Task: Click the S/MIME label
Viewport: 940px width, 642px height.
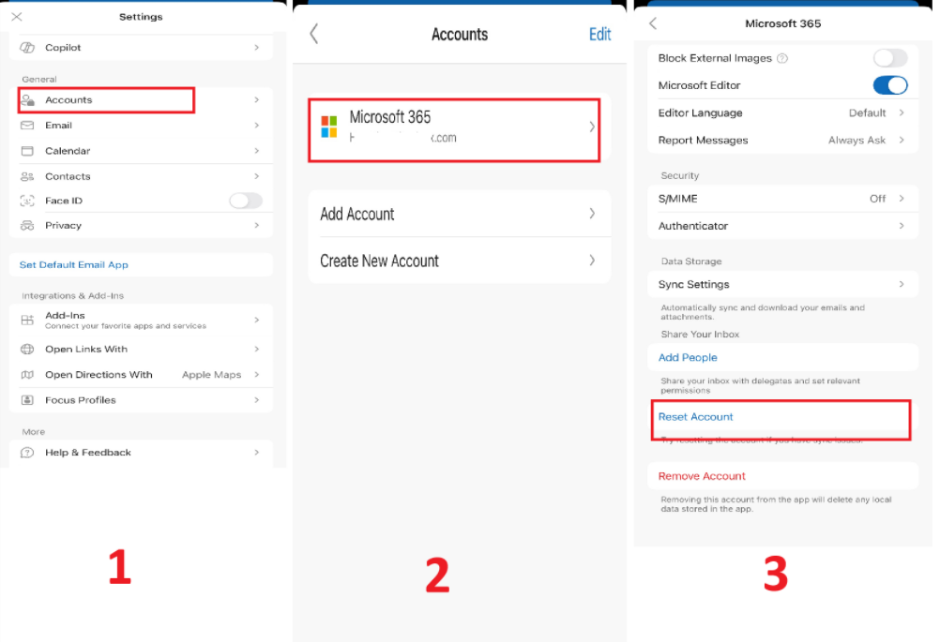Action: [x=677, y=199]
